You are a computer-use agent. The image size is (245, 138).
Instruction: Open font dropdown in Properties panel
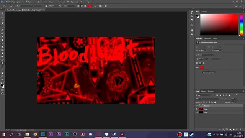coord(205,55)
